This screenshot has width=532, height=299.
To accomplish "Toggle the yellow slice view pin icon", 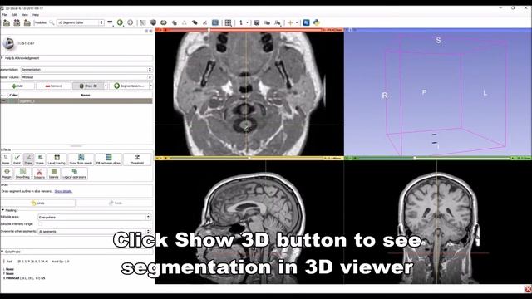I will 158,159.
